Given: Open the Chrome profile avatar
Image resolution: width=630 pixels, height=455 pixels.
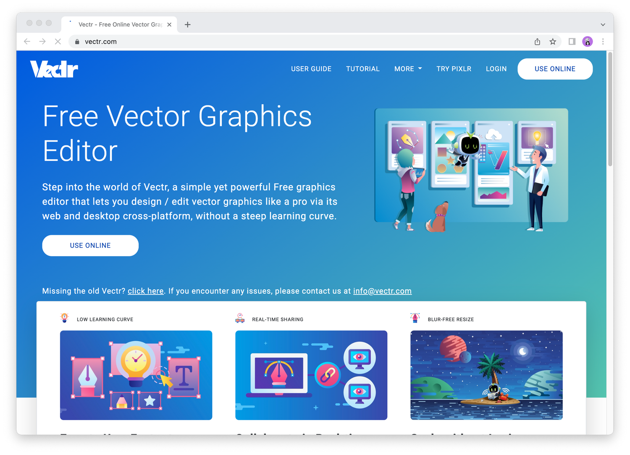Looking at the screenshot, I should click(588, 42).
